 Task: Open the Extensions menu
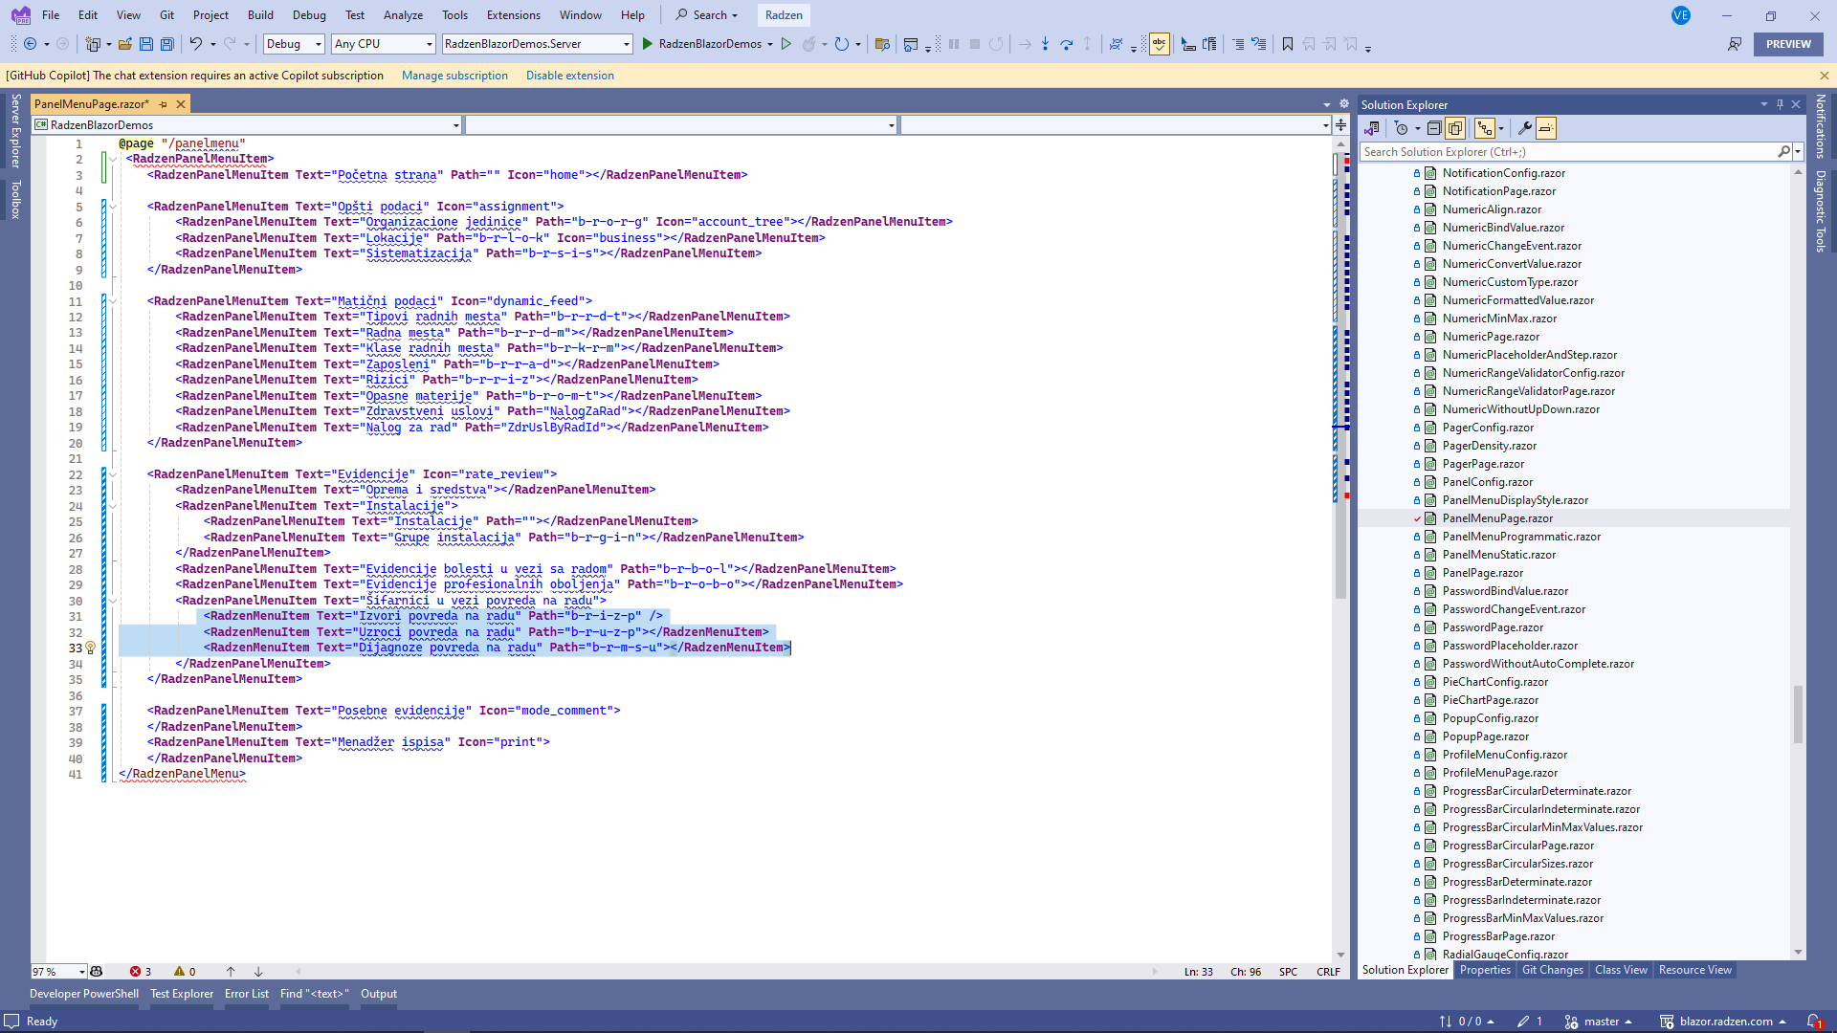(x=513, y=15)
